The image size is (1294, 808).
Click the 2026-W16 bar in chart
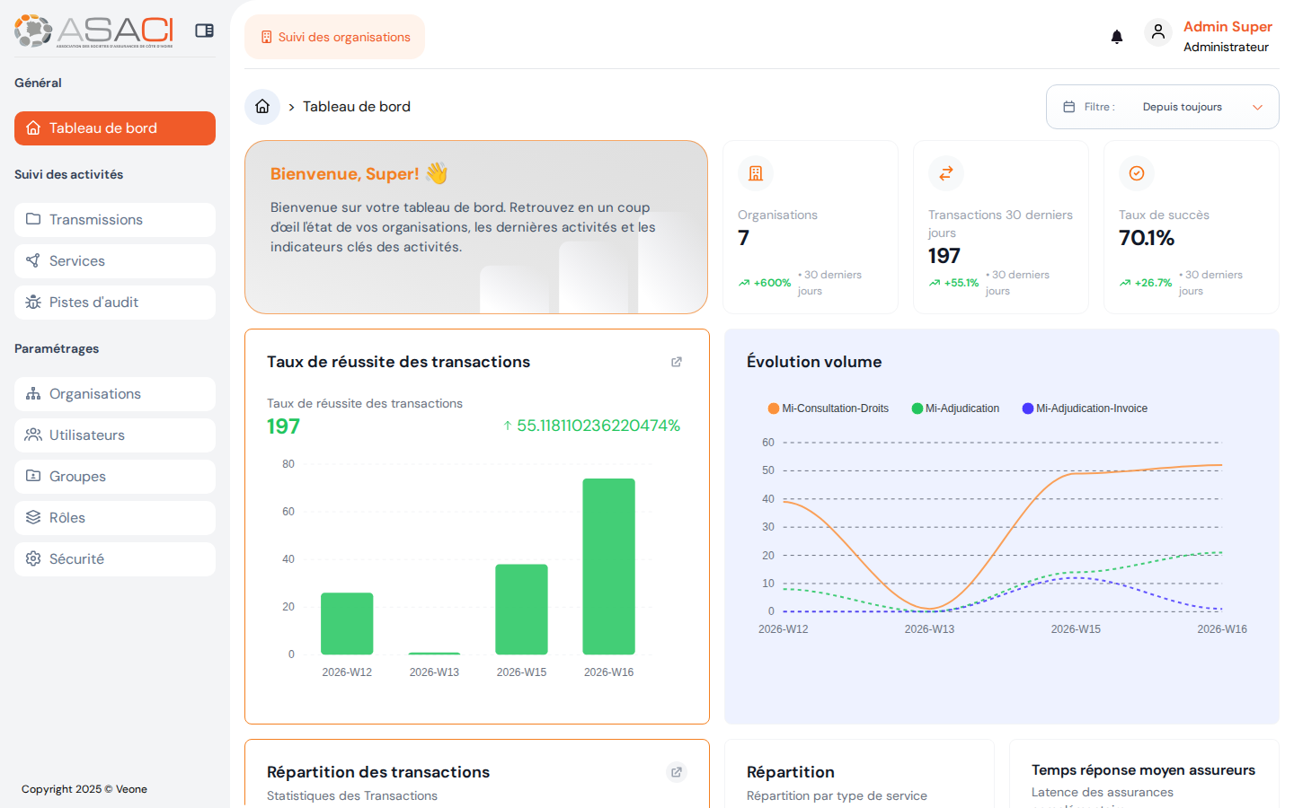pos(608,566)
